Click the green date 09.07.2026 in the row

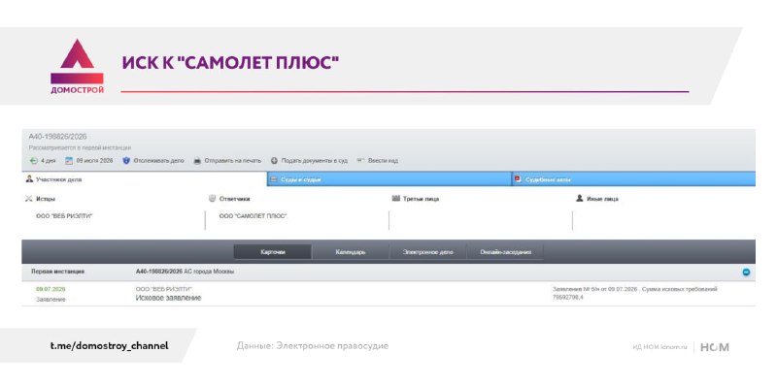click(x=51, y=289)
